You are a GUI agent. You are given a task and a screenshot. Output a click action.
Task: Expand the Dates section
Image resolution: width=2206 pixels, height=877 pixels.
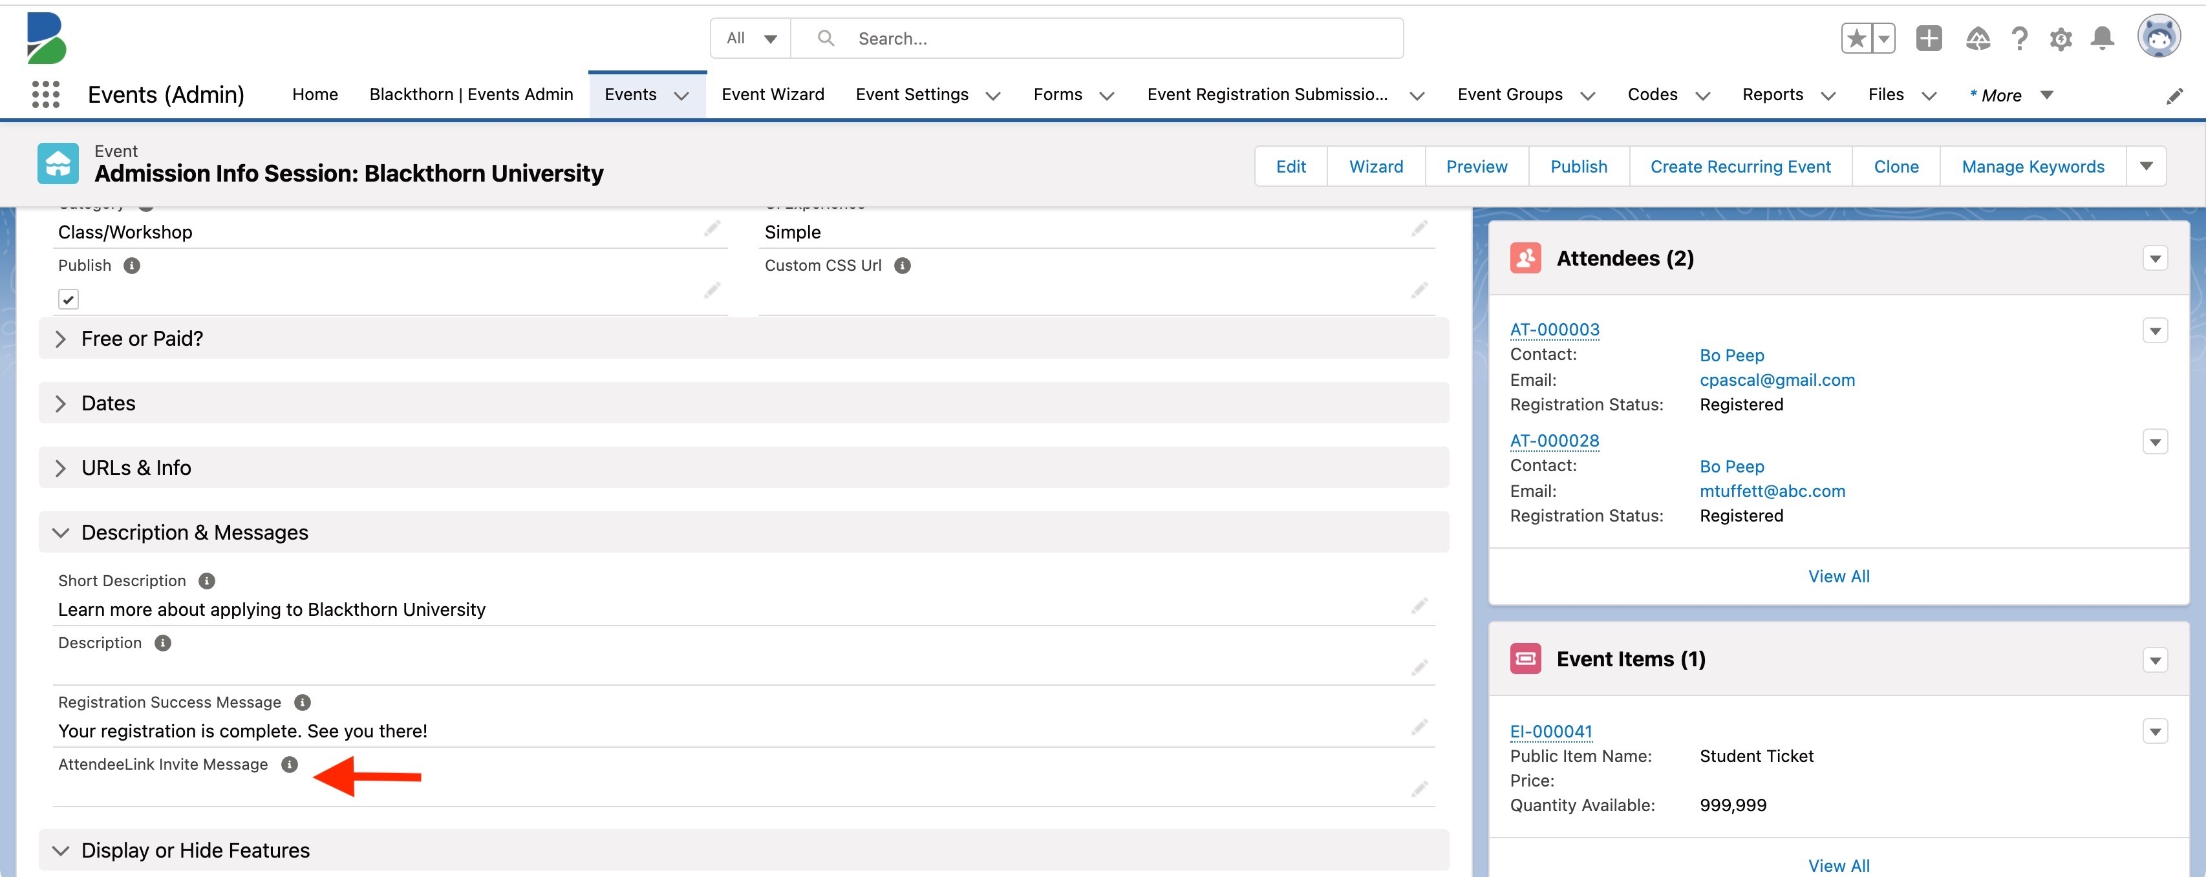744,402
